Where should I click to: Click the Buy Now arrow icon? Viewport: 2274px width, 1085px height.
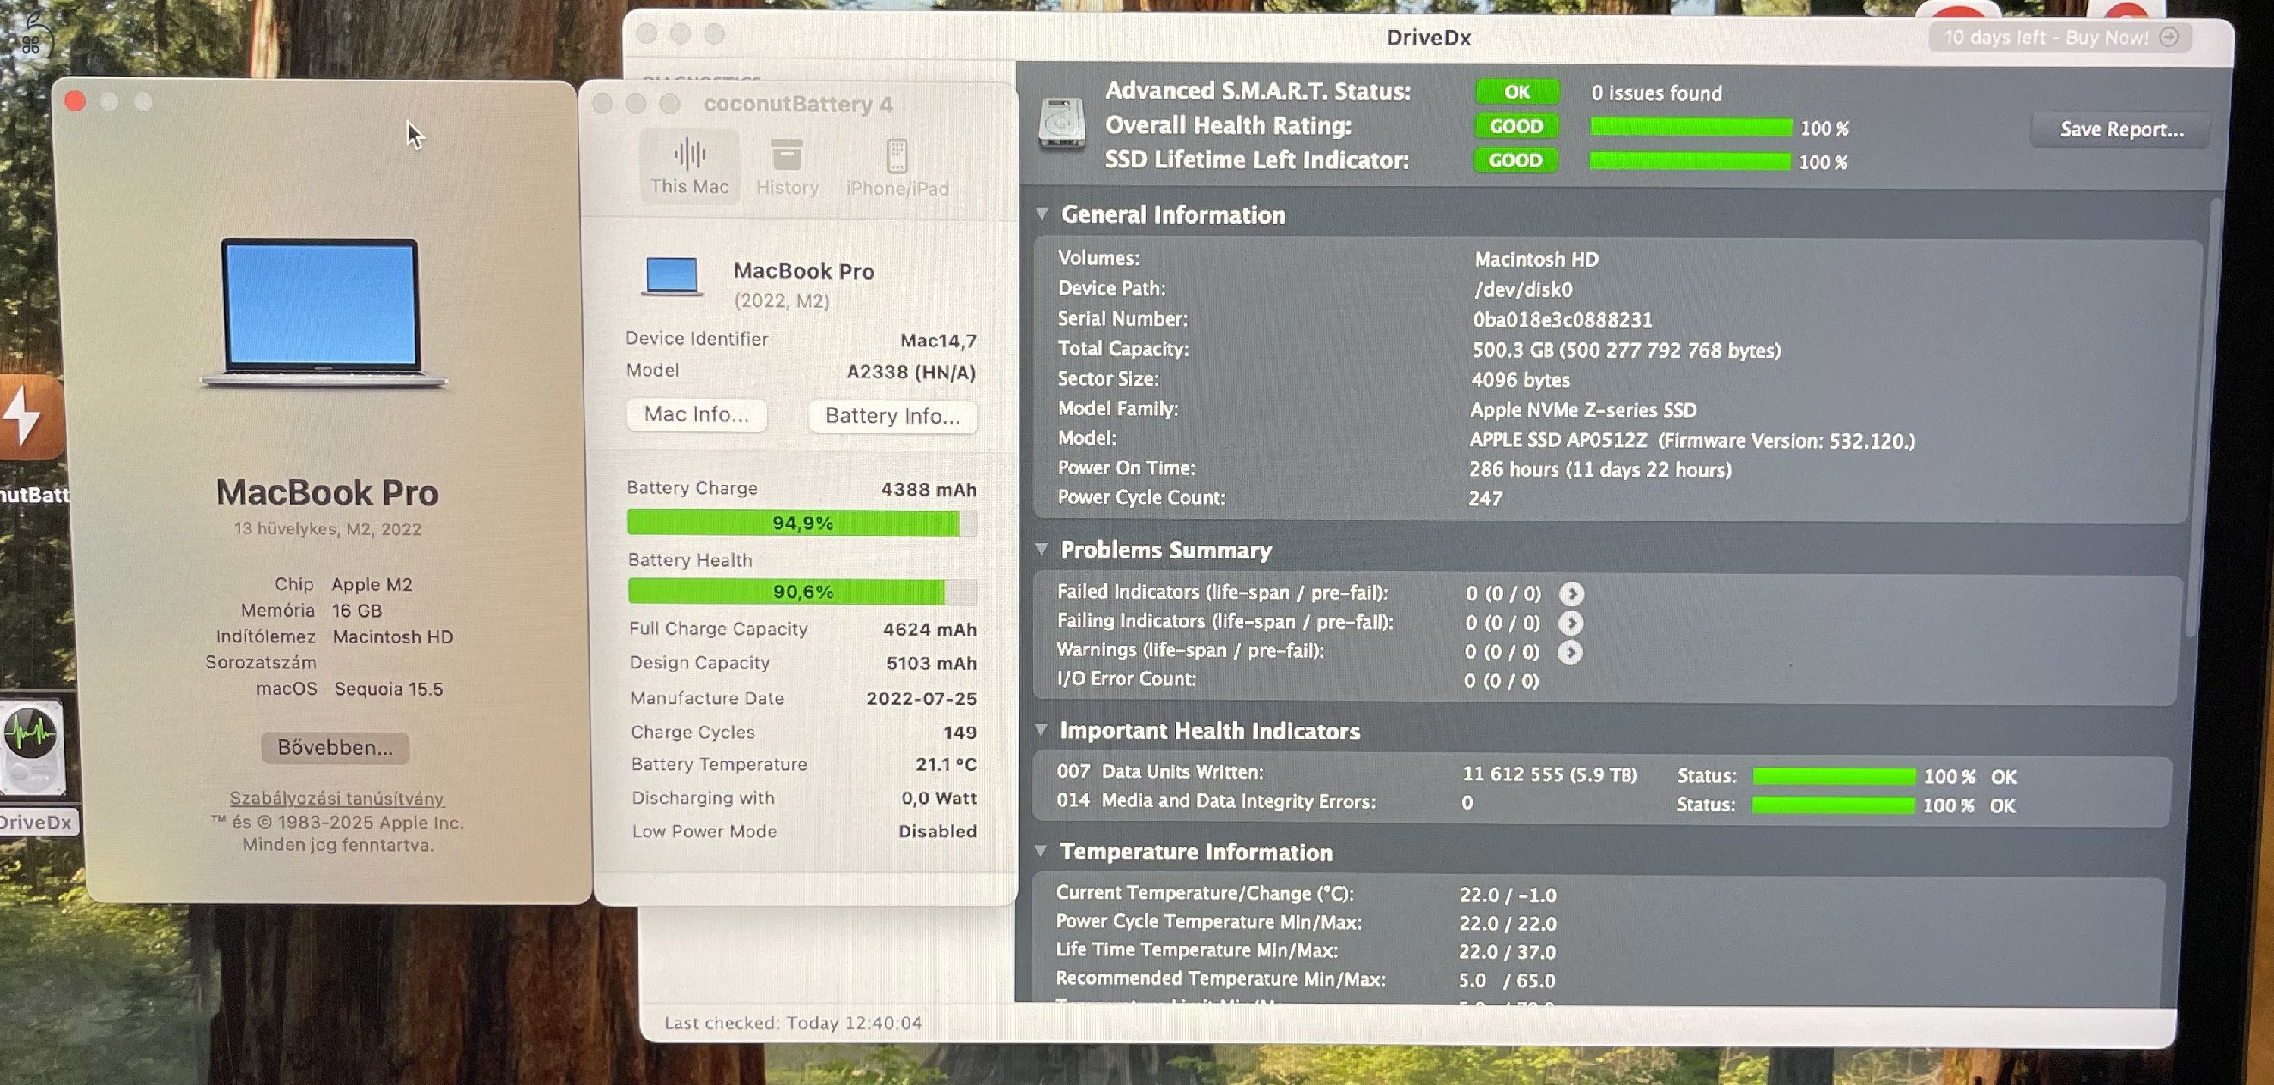click(2169, 37)
